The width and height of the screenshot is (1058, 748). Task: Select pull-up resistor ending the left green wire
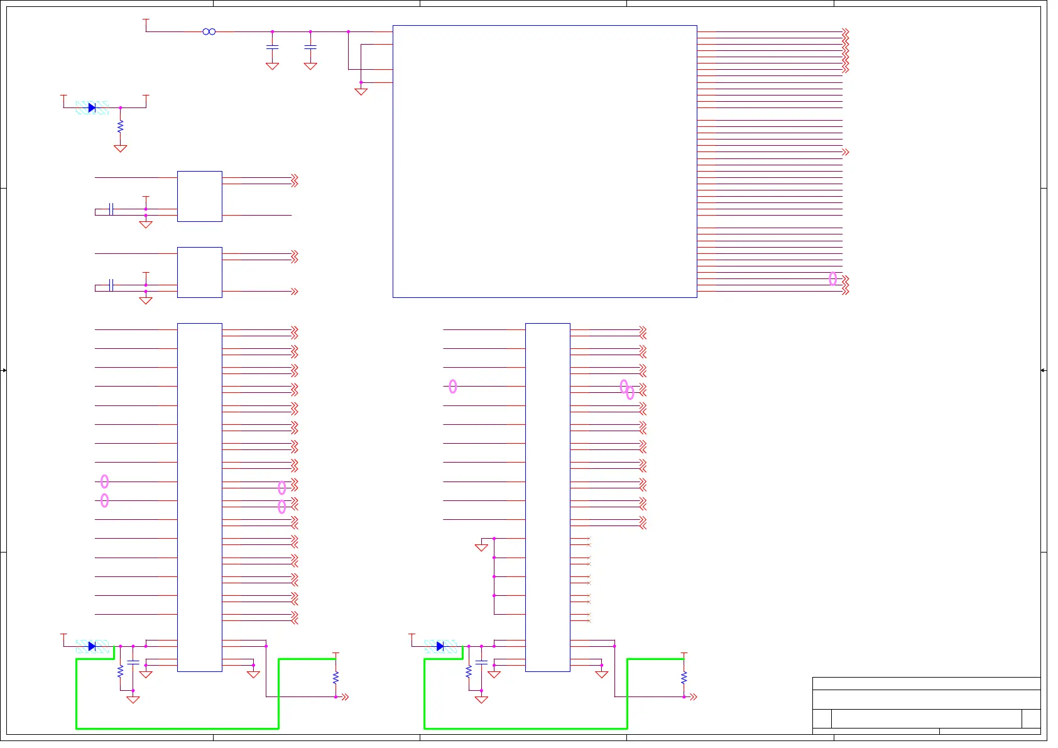(335, 678)
